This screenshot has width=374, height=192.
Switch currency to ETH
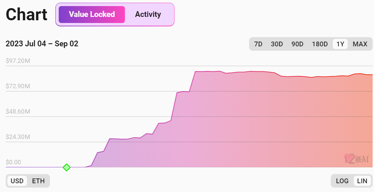(x=38, y=181)
